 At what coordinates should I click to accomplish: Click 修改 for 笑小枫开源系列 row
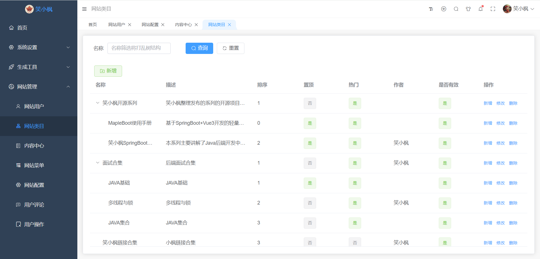pyautogui.click(x=501, y=103)
